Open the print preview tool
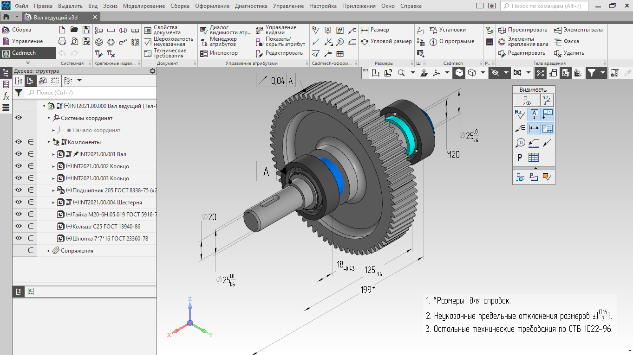This screenshot has height=355, width=633. (74, 42)
